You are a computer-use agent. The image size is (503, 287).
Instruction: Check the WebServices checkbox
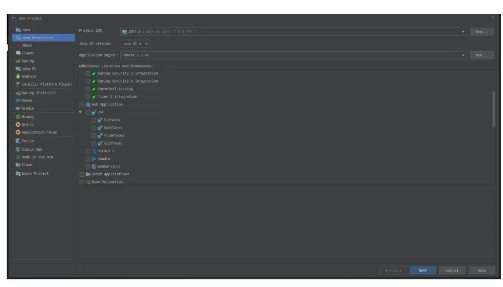87,167
